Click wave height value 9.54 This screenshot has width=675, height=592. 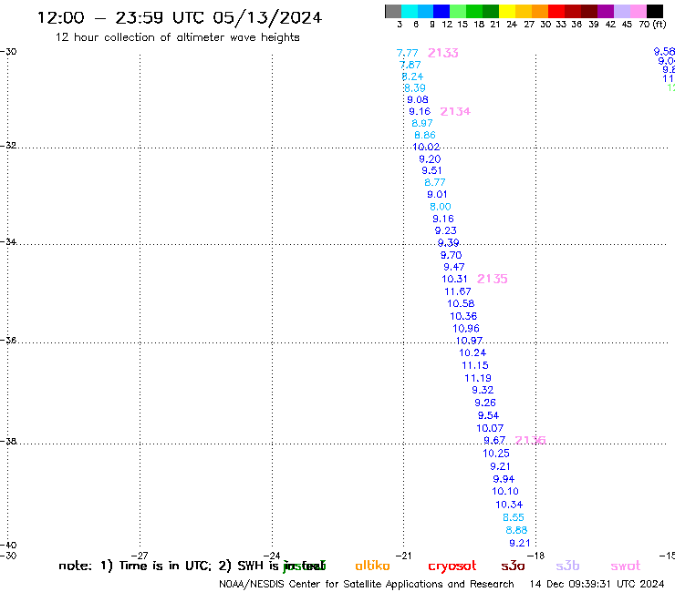[488, 415]
